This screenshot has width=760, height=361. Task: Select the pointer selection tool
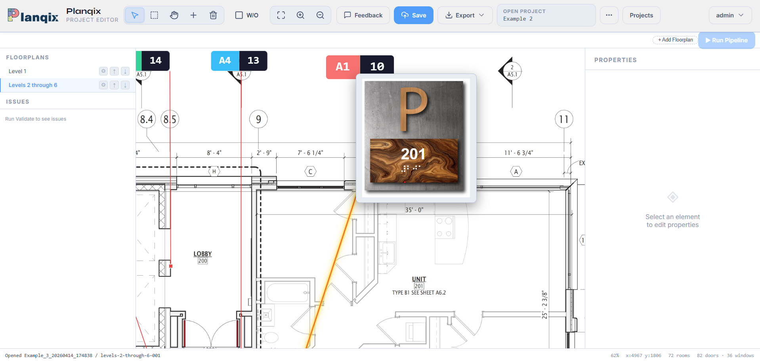point(135,15)
